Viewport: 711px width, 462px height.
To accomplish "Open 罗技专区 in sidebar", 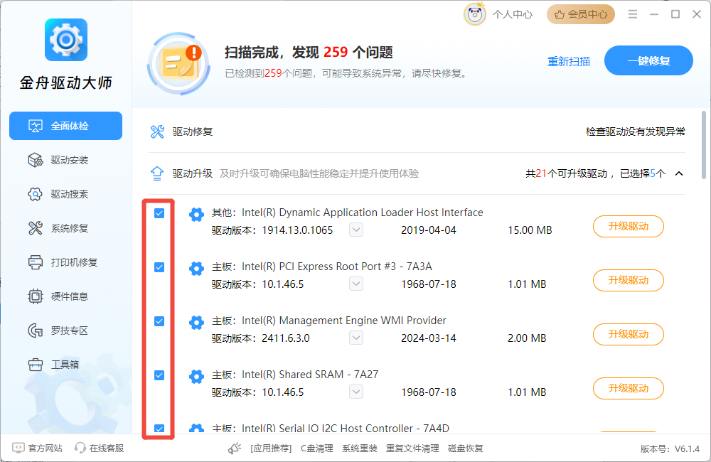I will tap(65, 331).
